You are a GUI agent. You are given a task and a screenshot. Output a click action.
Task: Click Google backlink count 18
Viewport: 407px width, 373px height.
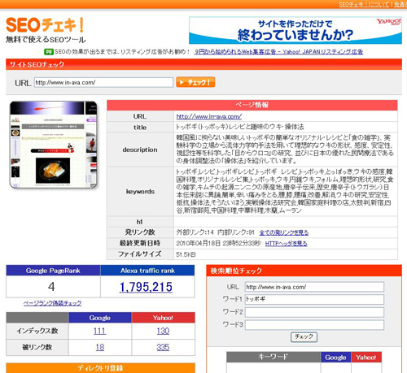(x=100, y=347)
